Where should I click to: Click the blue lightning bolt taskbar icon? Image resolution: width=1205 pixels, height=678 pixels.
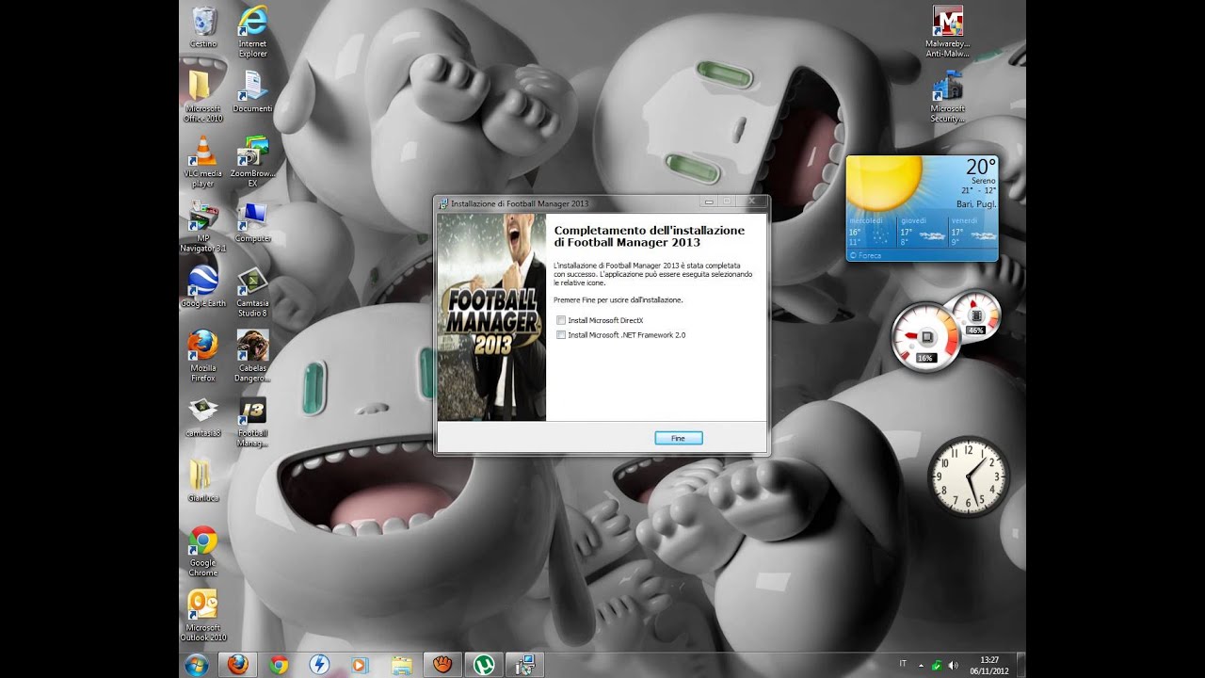click(x=319, y=665)
